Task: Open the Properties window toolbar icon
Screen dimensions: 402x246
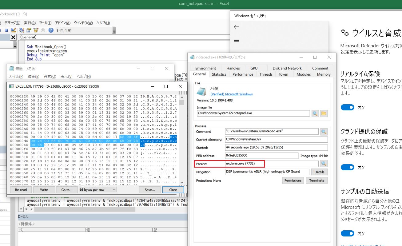Action: (x=29, y=30)
